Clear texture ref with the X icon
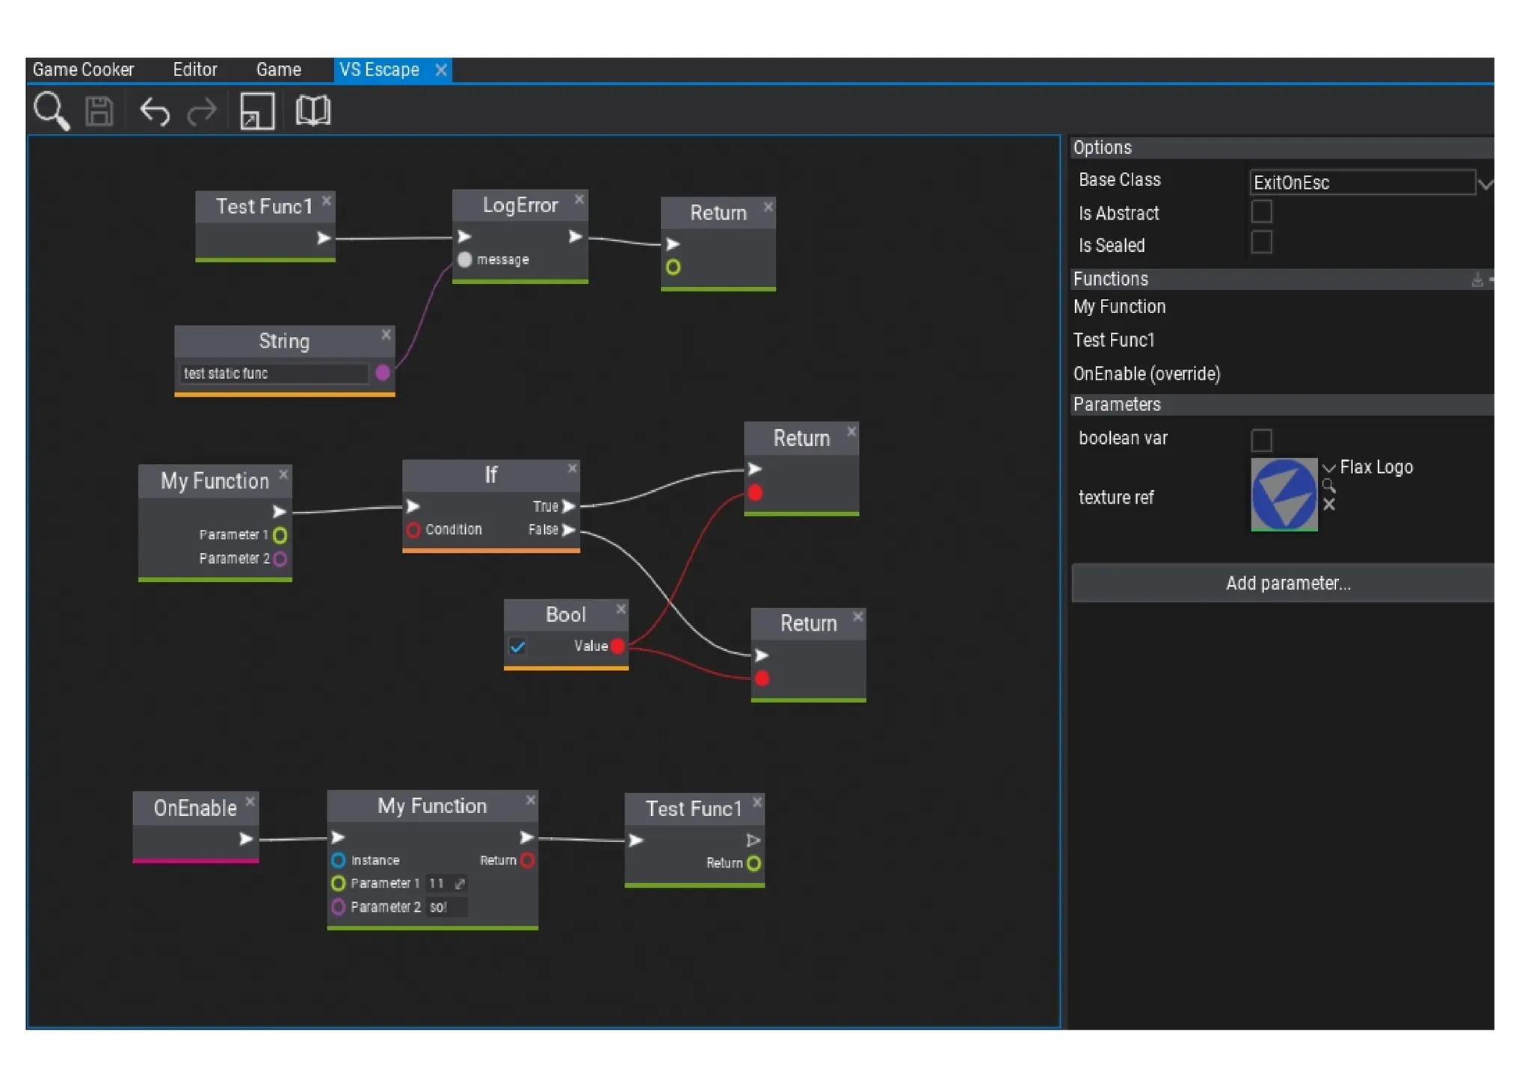The width and height of the screenshot is (1531, 1082). pos(1328,504)
